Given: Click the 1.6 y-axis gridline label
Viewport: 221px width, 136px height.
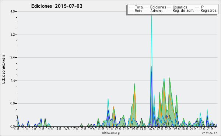Looking at the screenshot, I should click(13, 80).
